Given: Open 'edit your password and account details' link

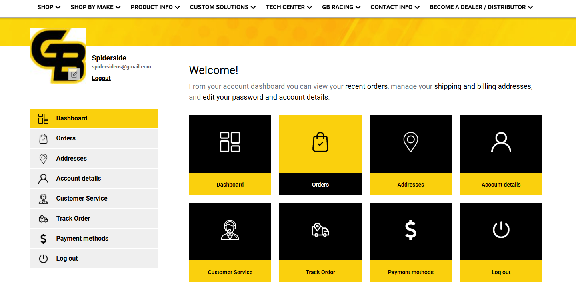Looking at the screenshot, I should (265, 97).
